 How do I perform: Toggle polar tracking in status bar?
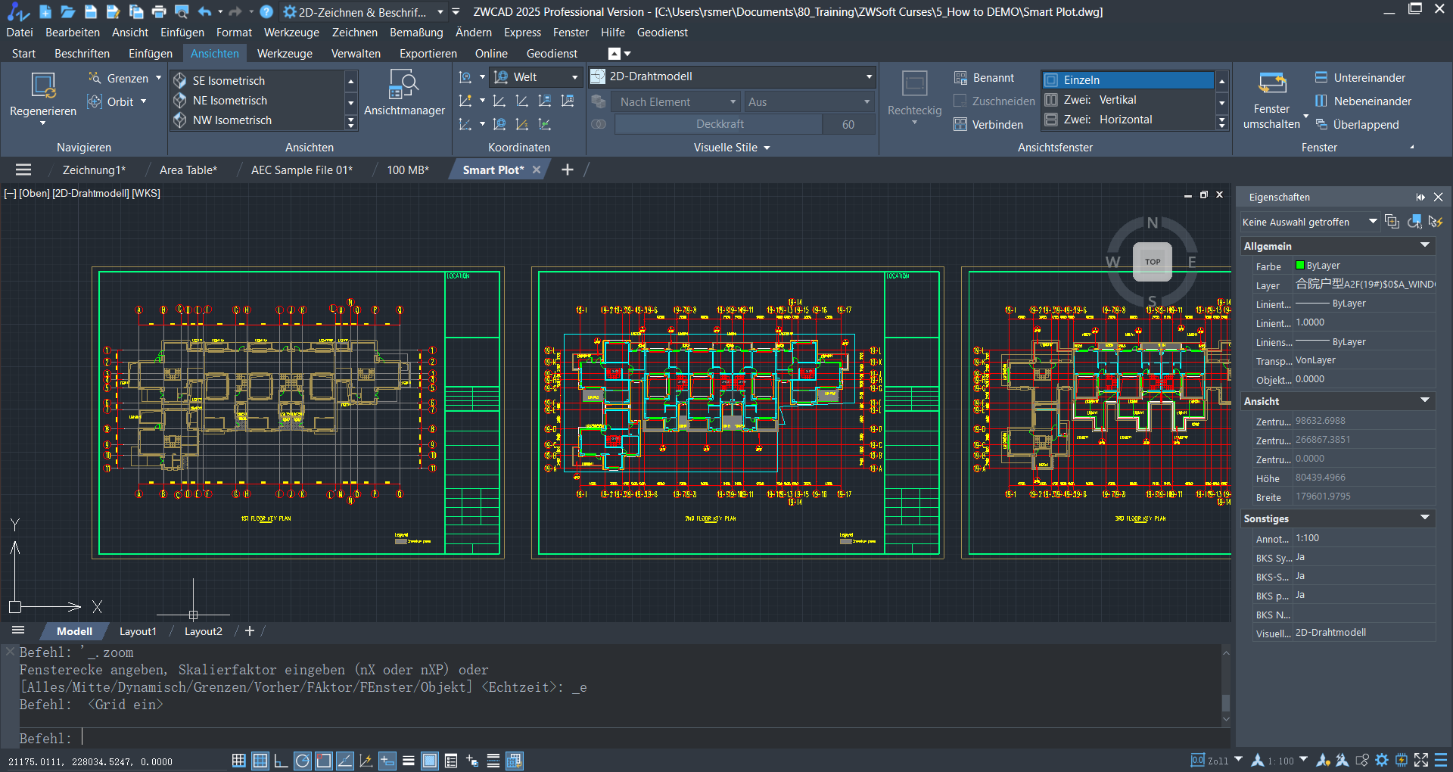click(302, 761)
